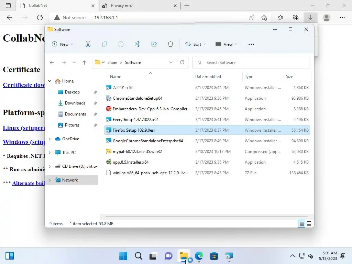The height and width of the screenshot is (264, 352).
Task: Open the New dropdown in Explorer
Action: (x=63, y=44)
